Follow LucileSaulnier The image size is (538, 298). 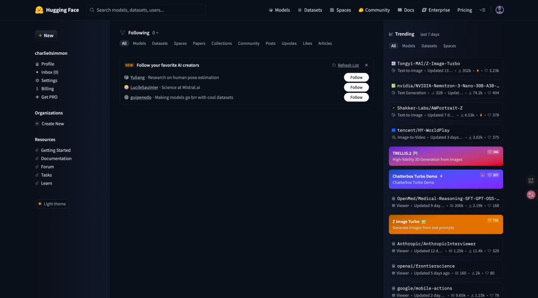tap(357, 88)
